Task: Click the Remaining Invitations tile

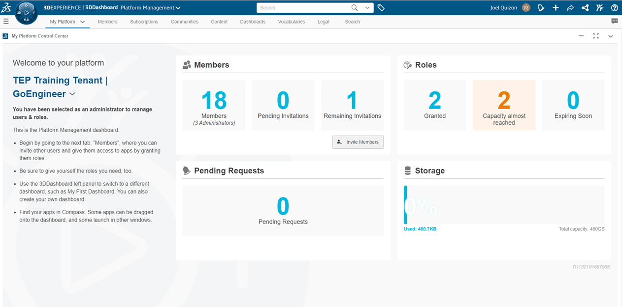Action: [352, 105]
